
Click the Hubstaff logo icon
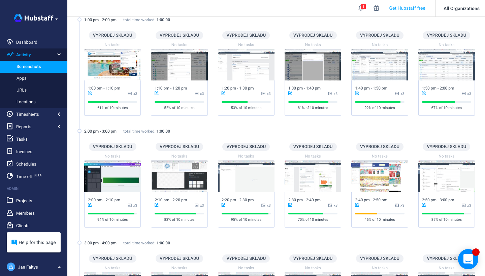click(18, 18)
